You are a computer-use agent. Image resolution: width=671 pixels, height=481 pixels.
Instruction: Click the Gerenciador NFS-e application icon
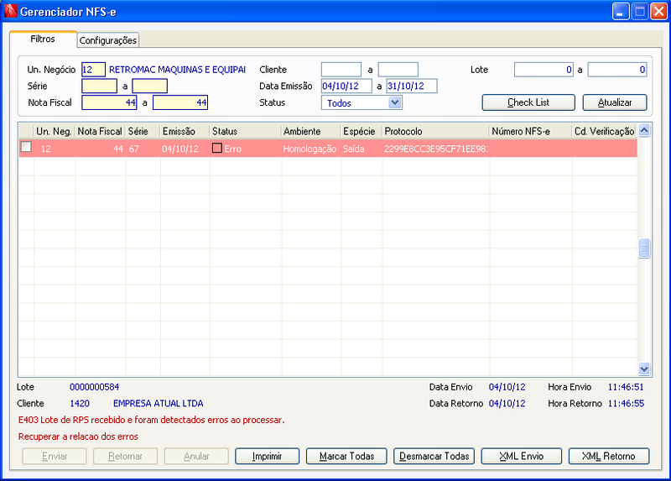pyautogui.click(x=10, y=11)
